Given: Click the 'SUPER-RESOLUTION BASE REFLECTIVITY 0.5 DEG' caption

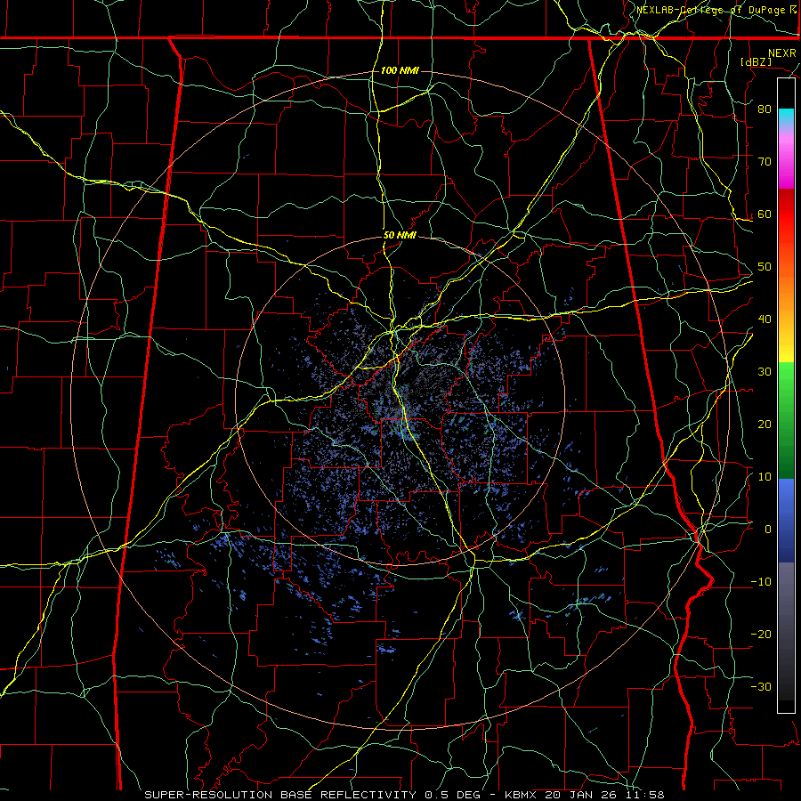Looking at the screenshot, I should tap(312, 795).
